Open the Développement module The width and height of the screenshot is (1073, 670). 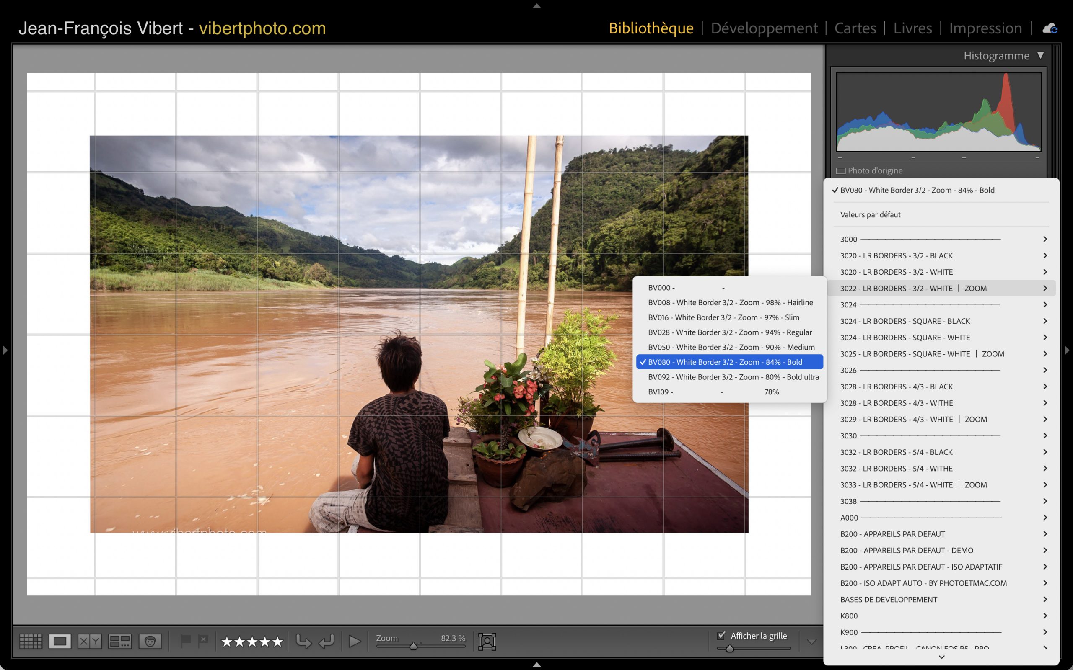[764, 28]
